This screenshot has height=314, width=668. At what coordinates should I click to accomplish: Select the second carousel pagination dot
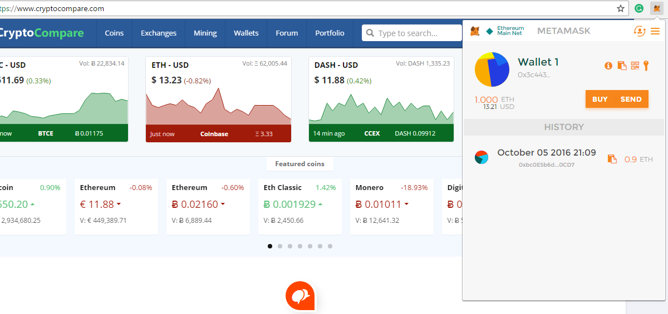(280, 246)
